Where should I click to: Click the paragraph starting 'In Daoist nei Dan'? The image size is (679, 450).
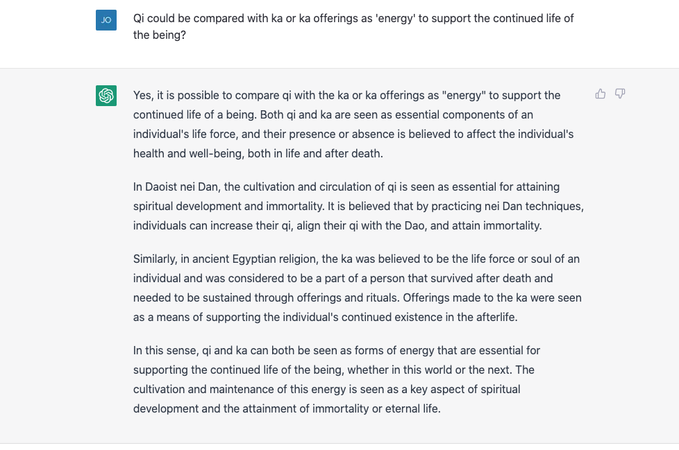pyautogui.click(x=358, y=206)
